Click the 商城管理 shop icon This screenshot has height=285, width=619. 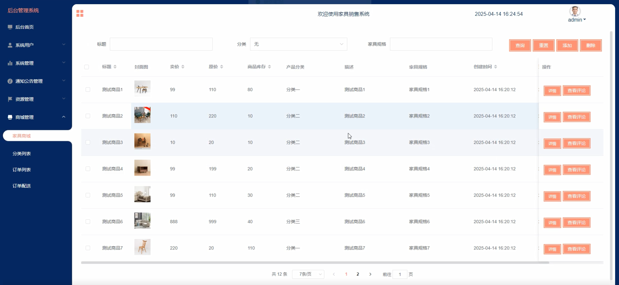(x=10, y=117)
